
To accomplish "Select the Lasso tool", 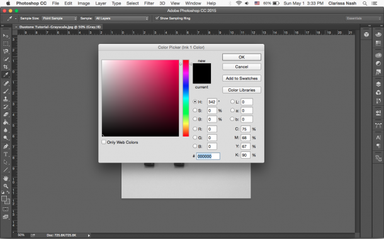I will tap(6, 51).
